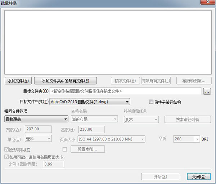Screen dimensions: 216x184
Task: Click the 宽度 field showing 297.00
Action: tap(37, 129)
